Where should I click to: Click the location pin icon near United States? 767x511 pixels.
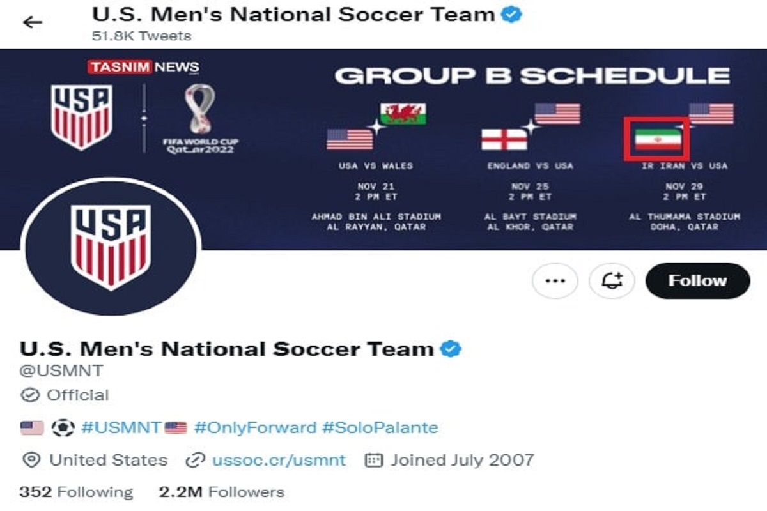31,460
